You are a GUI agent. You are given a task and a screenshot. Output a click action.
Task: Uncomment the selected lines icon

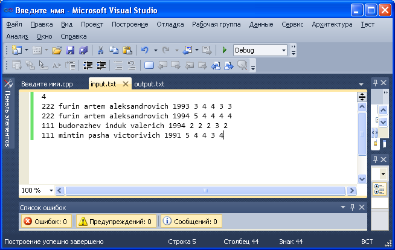pyautogui.click(x=132, y=66)
